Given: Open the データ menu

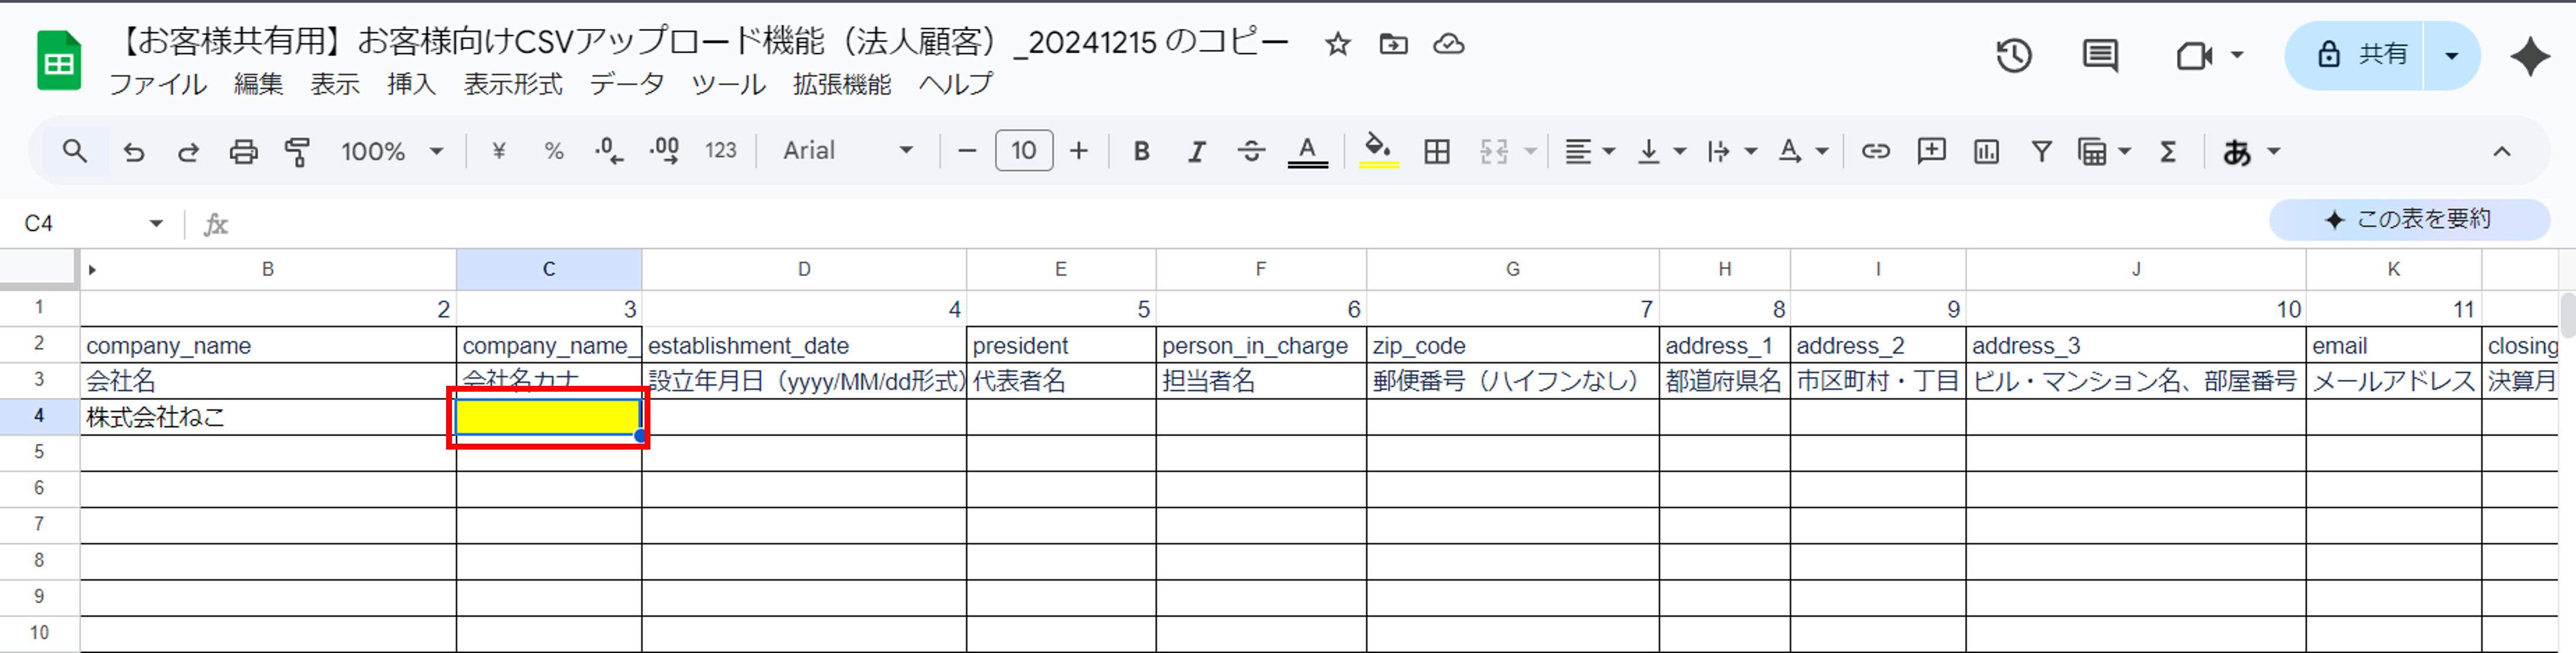Looking at the screenshot, I should pos(626,85).
